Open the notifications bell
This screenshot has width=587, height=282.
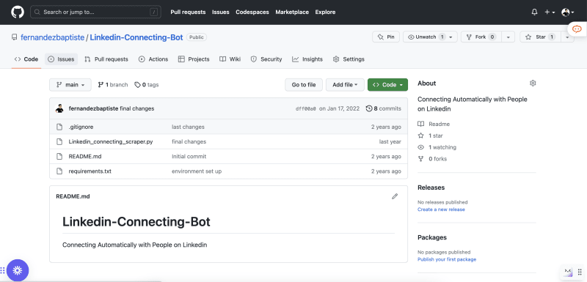tap(534, 12)
